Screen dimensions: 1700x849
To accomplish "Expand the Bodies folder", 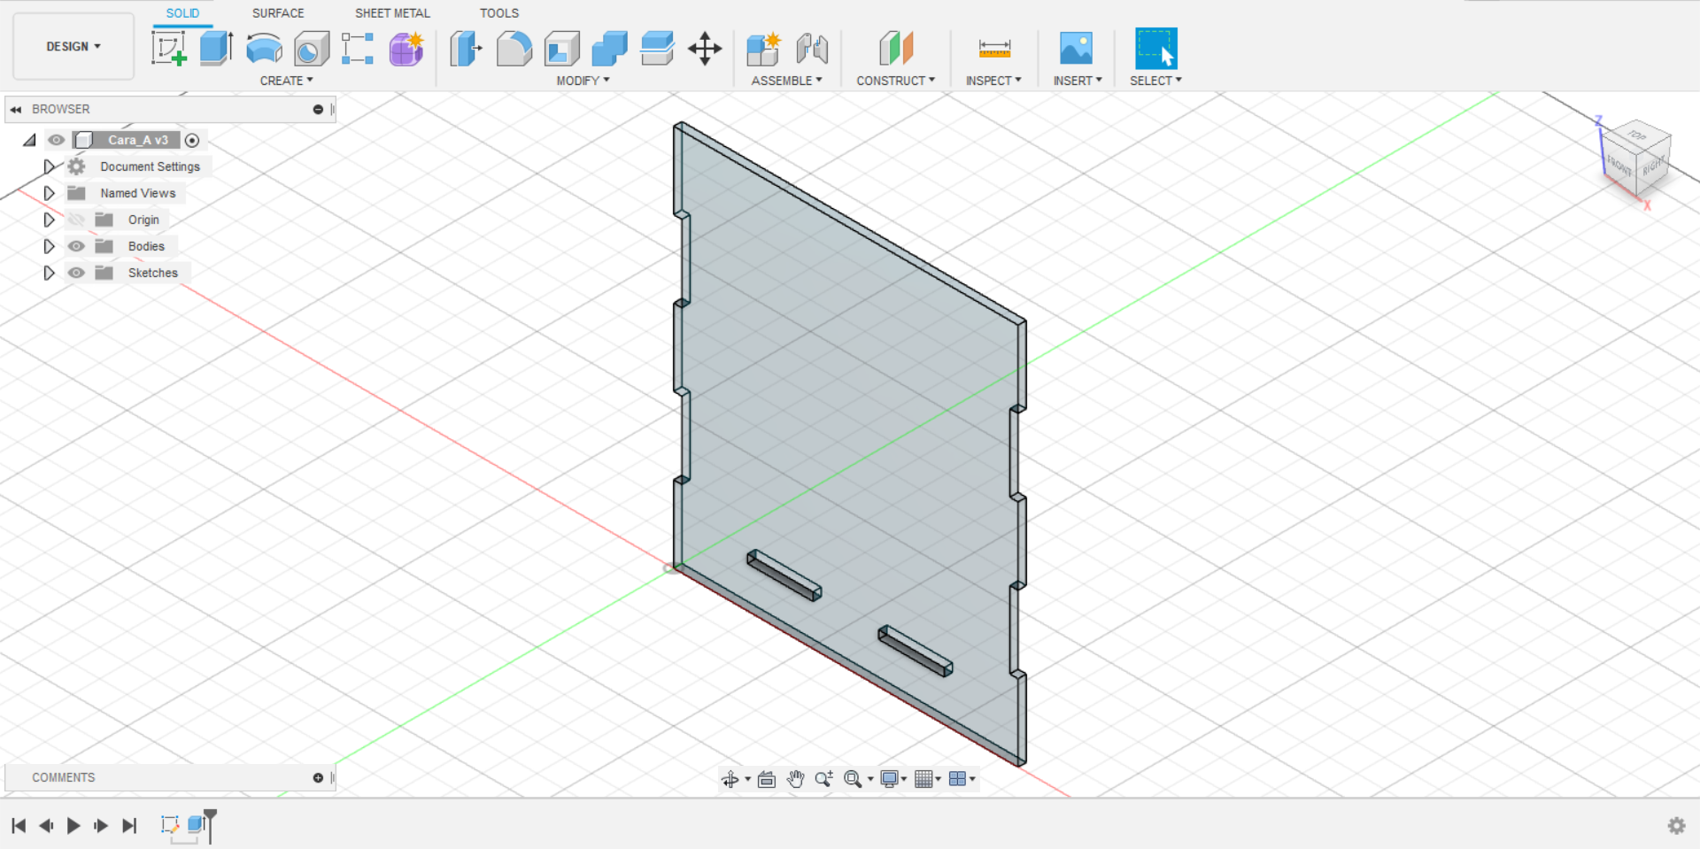I will [50, 246].
